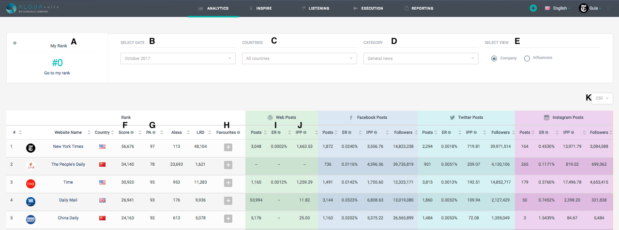Click the Twitter Posts ER info icon
619x230 pixels.
[x=449, y=132]
